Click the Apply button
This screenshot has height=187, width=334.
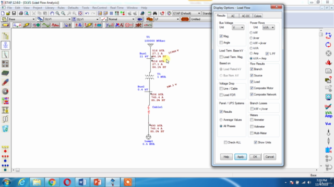coord(241,157)
